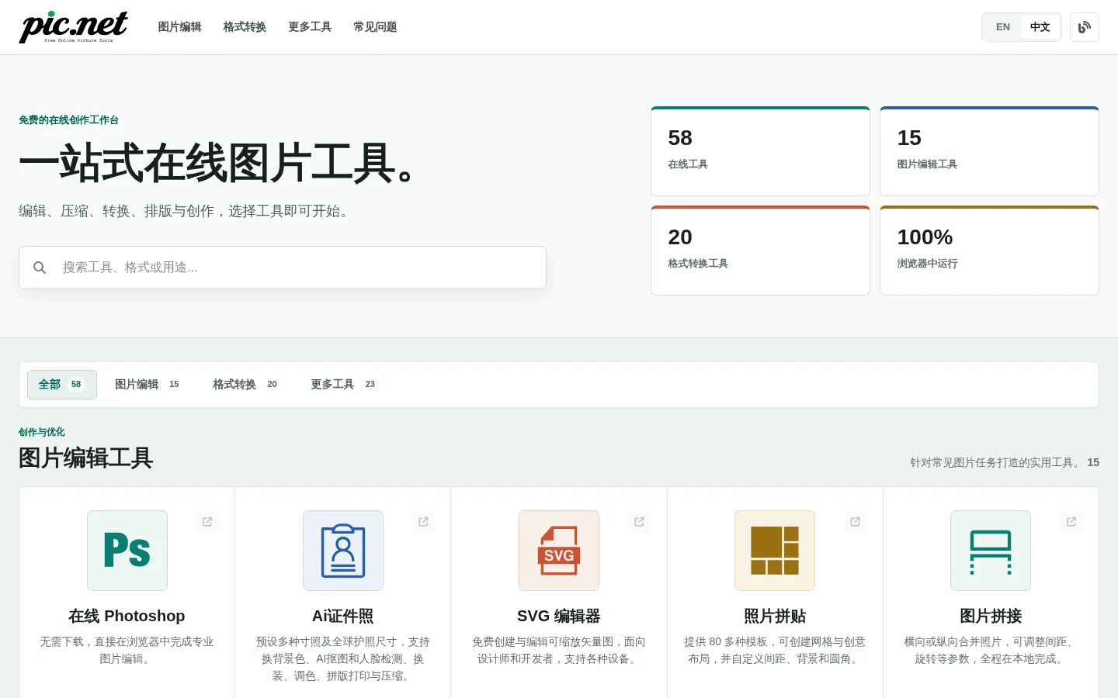Click the 15 图片编辑工具 stat card
Screen dimensions: 1118x698
point(989,151)
